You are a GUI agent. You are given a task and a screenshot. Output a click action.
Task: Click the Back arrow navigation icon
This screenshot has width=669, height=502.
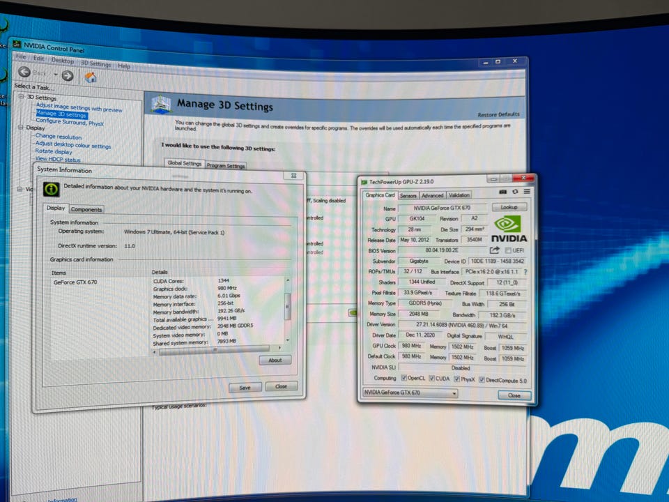click(24, 72)
